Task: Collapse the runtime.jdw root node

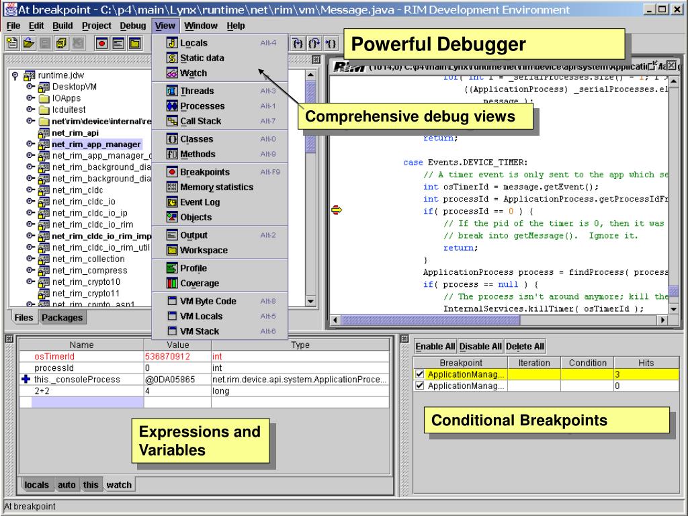Action: pos(15,75)
